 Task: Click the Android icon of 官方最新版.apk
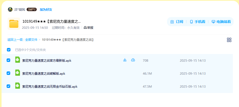pos(18,60)
